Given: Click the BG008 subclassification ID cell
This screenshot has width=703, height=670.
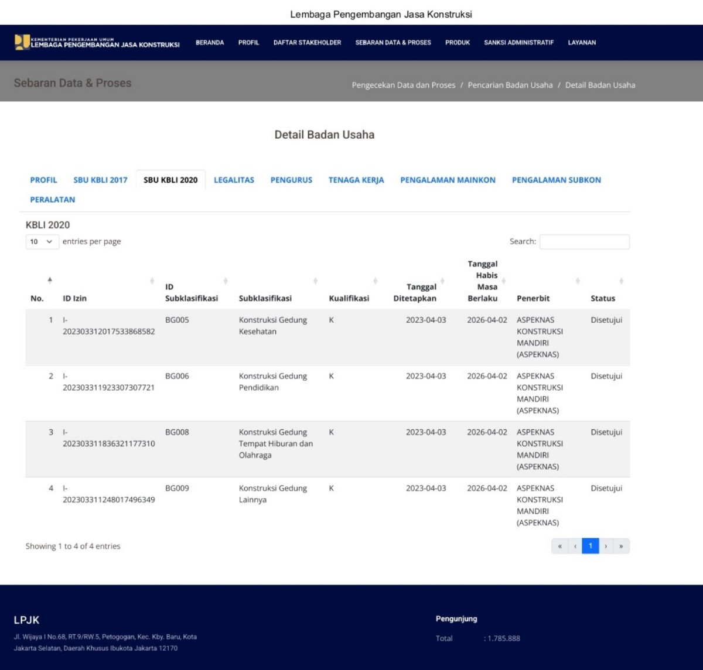Looking at the screenshot, I should (x=177, y=432).
